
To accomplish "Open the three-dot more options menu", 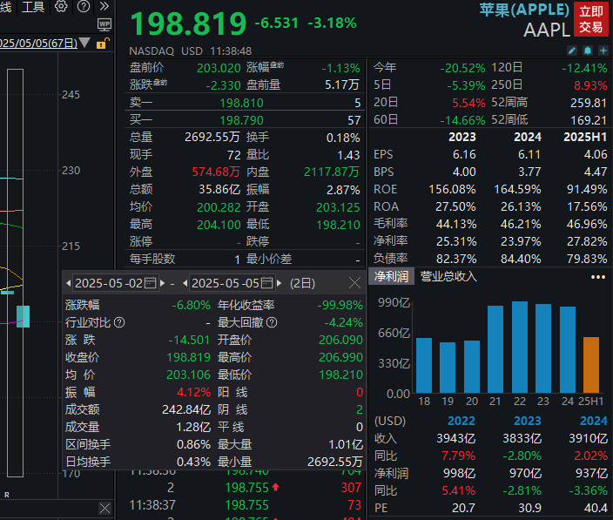I will pyautogui.click(x=598, y=277).
